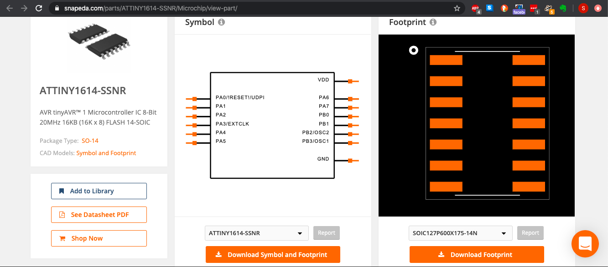Reload the SnapEDA page
608x267 pixels.
pos(39,8)
